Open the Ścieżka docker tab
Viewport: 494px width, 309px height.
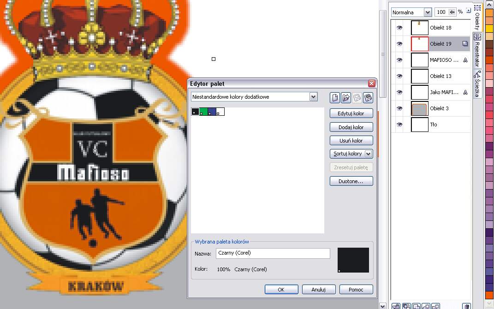click(x=477, y=84)
